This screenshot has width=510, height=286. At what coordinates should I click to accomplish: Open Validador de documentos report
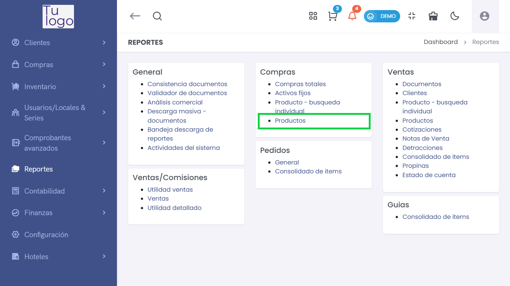[187, 93]
